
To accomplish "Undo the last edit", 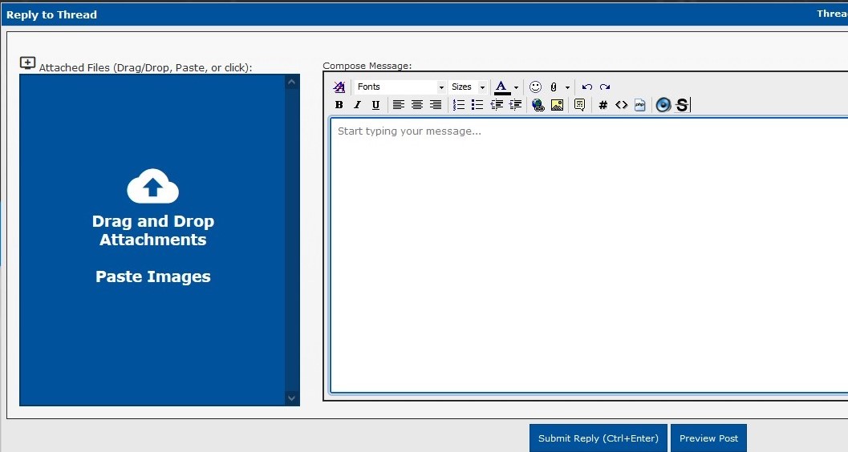I will [586, 87].
